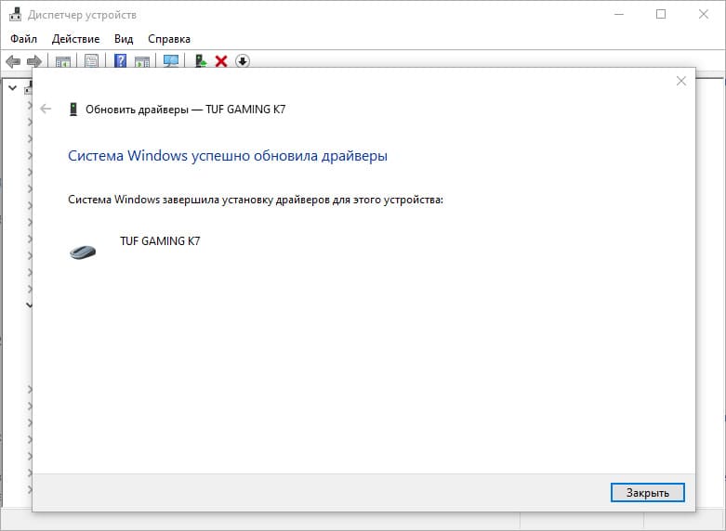This screenshot has width=726, height=531.
Task: Click the Forward arrow in Device Manager toolbar
Action: coord(34,61)
